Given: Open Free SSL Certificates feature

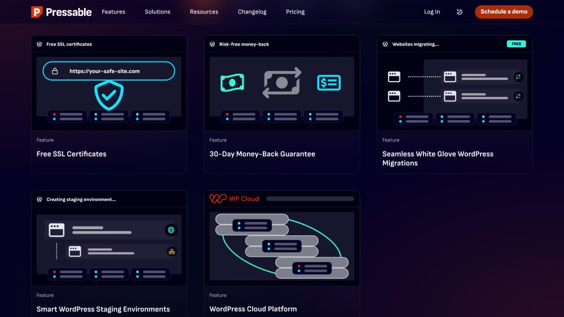Looking at the screenshot, I should pos(71,154).
